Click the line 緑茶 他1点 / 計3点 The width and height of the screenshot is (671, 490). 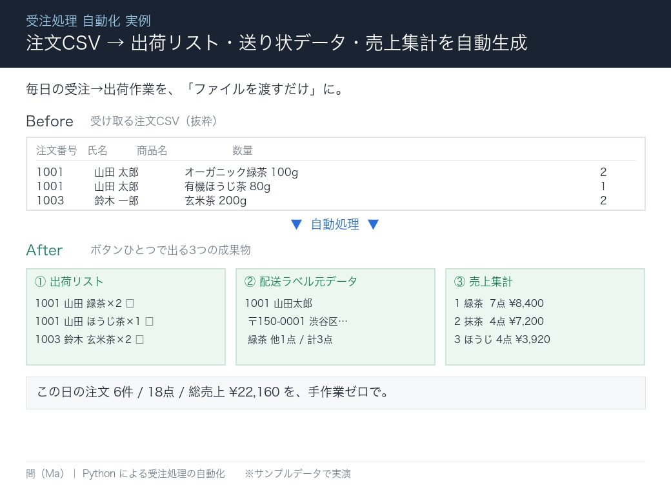coord(290,340)
